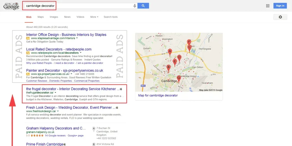Switch to News tab
The image size is (292, 146).
(x=67, y=17)
